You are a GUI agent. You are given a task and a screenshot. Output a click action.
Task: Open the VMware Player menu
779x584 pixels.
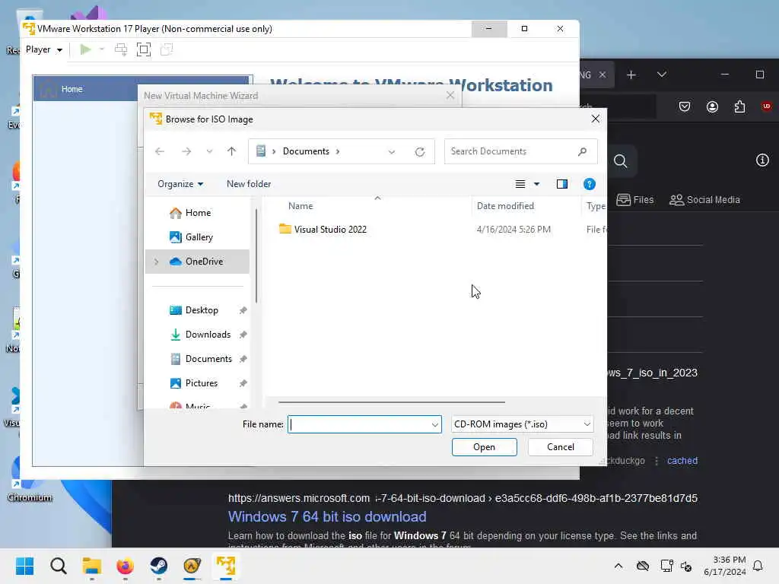(x=43, y=49)
